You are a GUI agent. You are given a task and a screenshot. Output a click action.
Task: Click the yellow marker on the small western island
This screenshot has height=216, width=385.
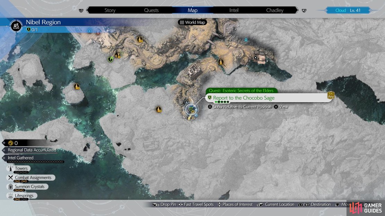tap(77, 86)
